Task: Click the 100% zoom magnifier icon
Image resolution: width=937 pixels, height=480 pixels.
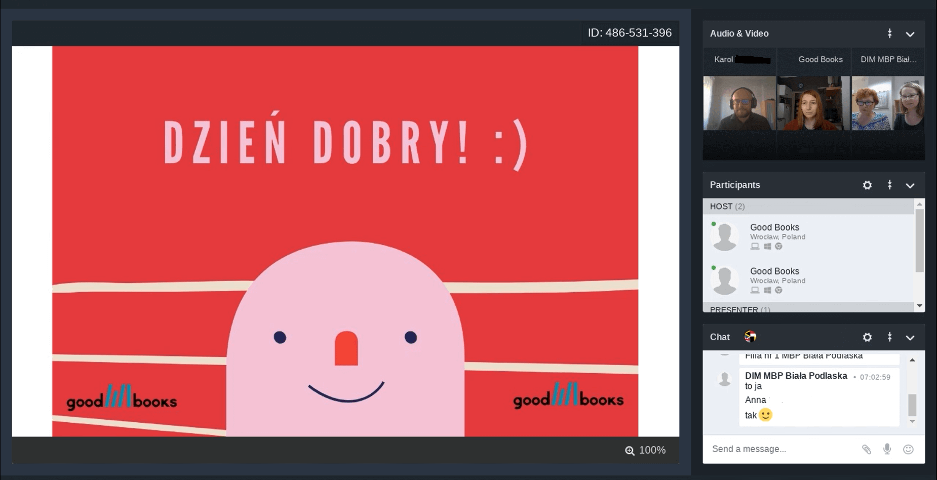Action: coord(630,451)
